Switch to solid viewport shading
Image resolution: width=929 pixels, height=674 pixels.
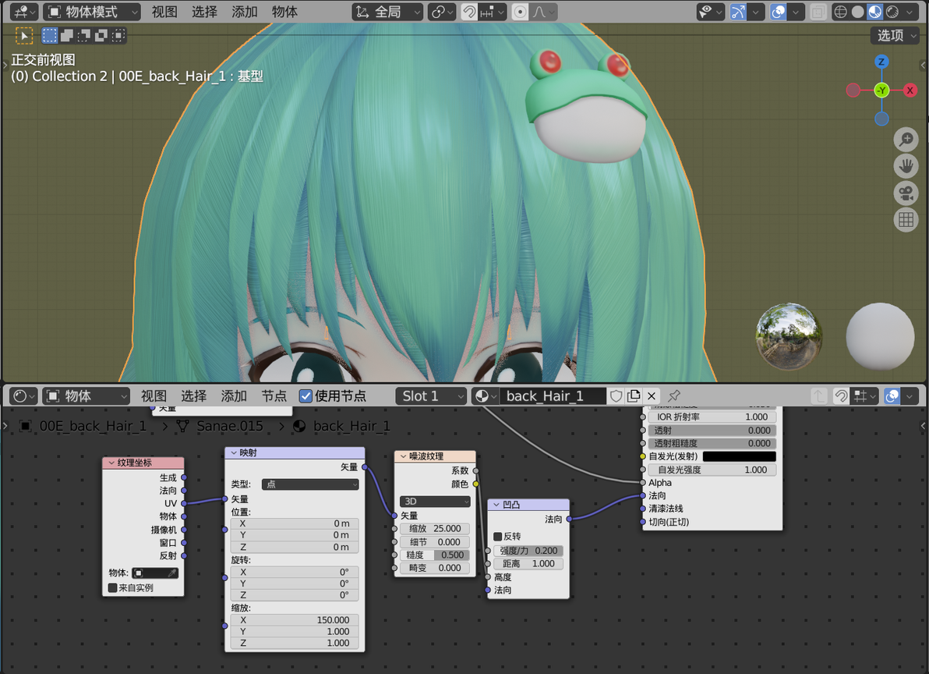857,12
